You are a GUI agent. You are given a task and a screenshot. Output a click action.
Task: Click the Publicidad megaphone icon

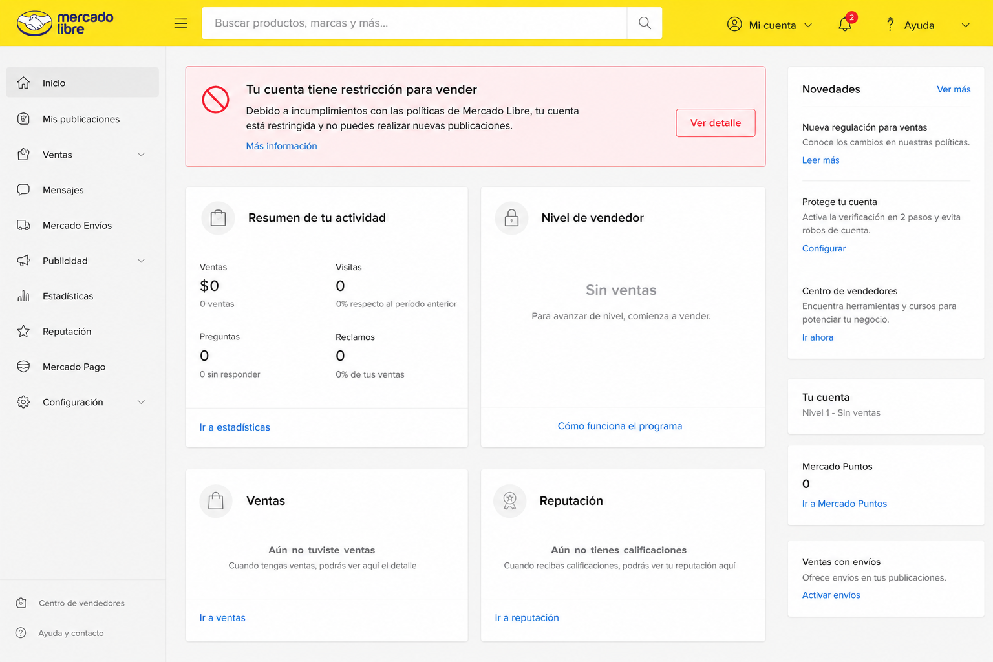coord(23,261)
